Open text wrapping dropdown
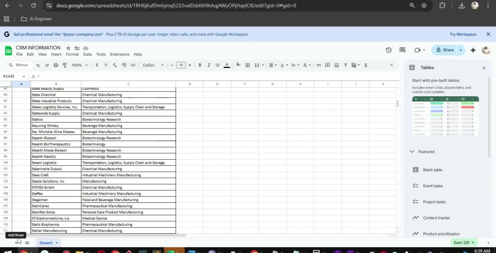The image size is (496, 253). (x=295, y=65)
